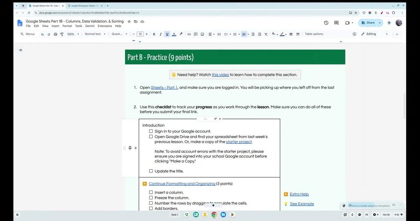
Task: Open 'Continue Formatting and Organizing' link
Action: 182,184
